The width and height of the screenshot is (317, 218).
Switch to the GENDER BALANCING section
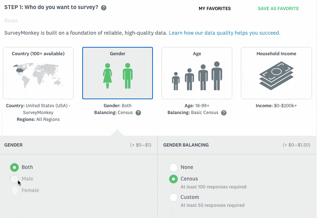186,145
